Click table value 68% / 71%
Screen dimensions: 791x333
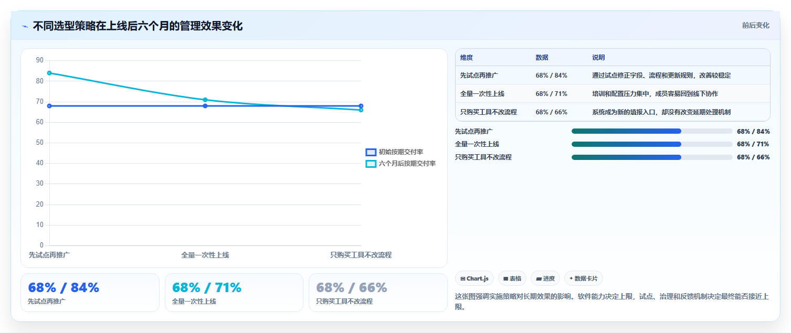[551, 94]
